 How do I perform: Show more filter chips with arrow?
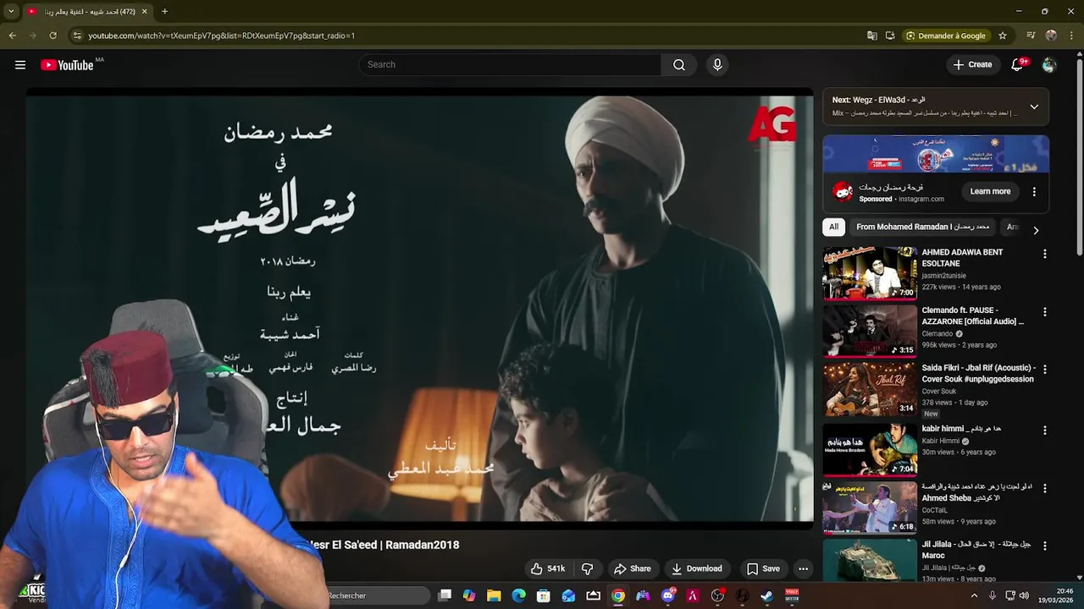click(x=1036, y=229)
